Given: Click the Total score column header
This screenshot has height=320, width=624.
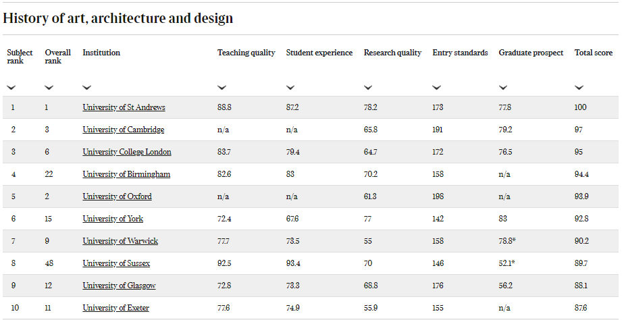Looking at the screenshot, I should [594, 53].
